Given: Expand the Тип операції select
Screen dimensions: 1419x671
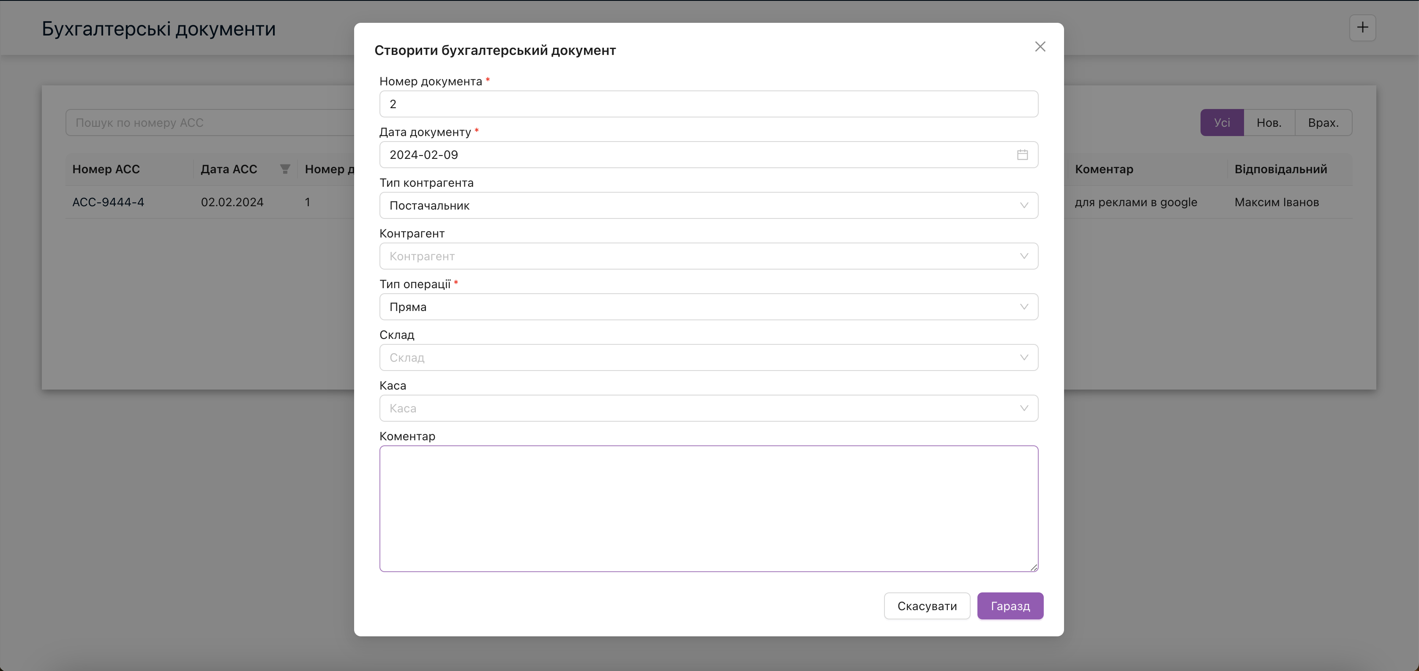Looking at the screenshot, I should pyautogui.click(x=708, y=307).
